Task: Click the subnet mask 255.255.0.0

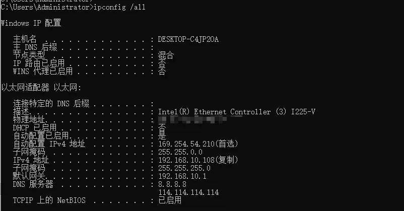Action: [180, 152]
